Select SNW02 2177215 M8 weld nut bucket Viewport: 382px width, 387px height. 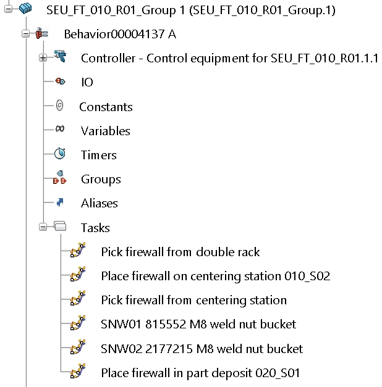pos(202,349)
